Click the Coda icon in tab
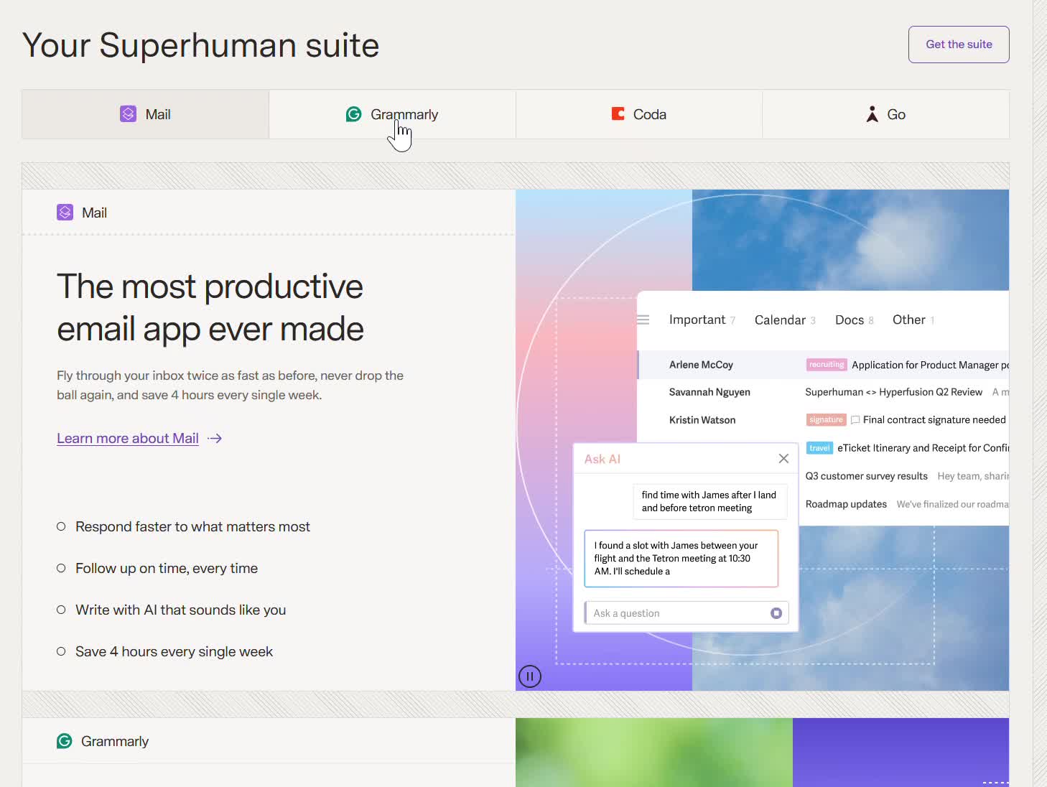Image resolution: width=1047 pixels, height=787 pixels. point(618,113)
